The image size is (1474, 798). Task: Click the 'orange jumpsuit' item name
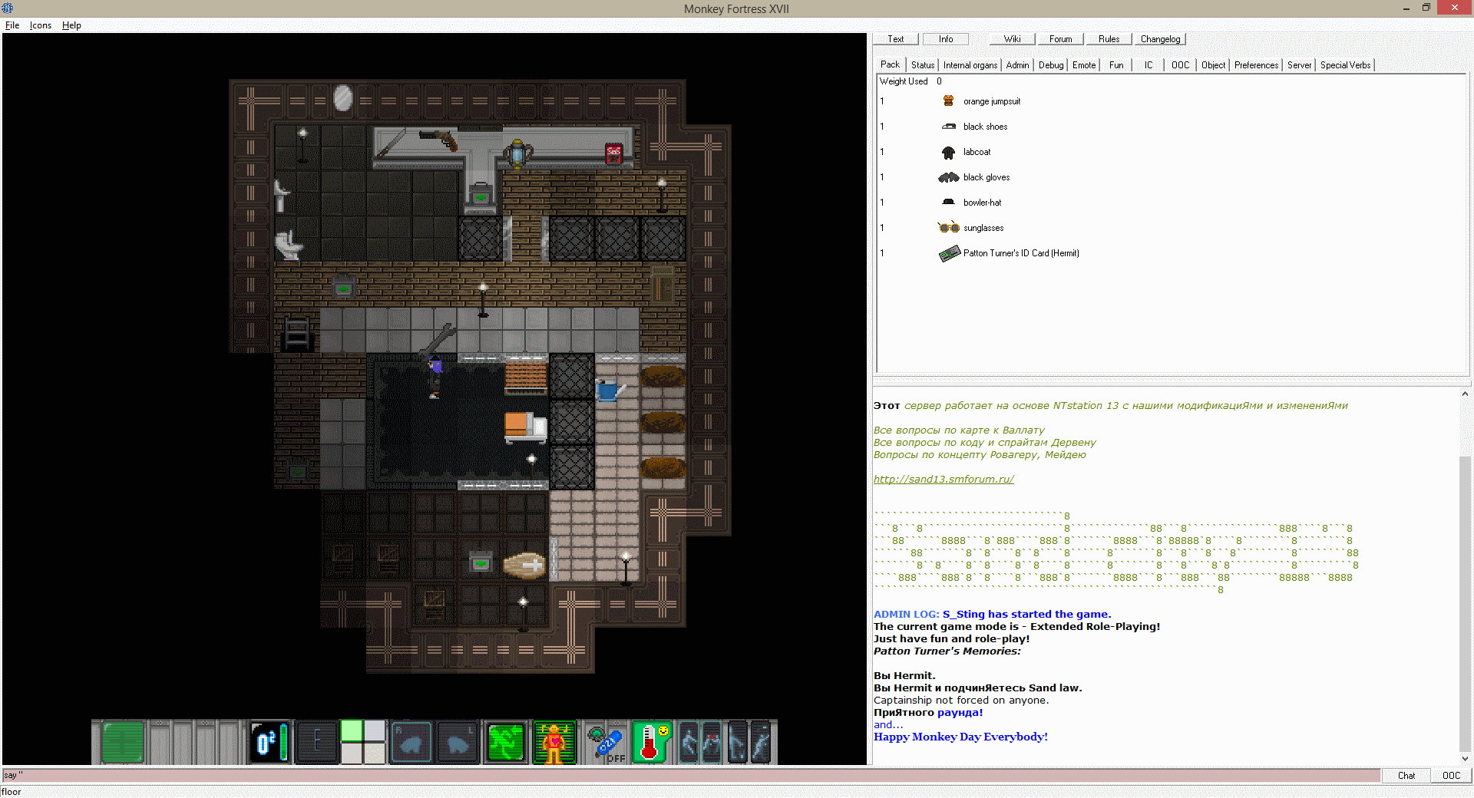(992, 101)
